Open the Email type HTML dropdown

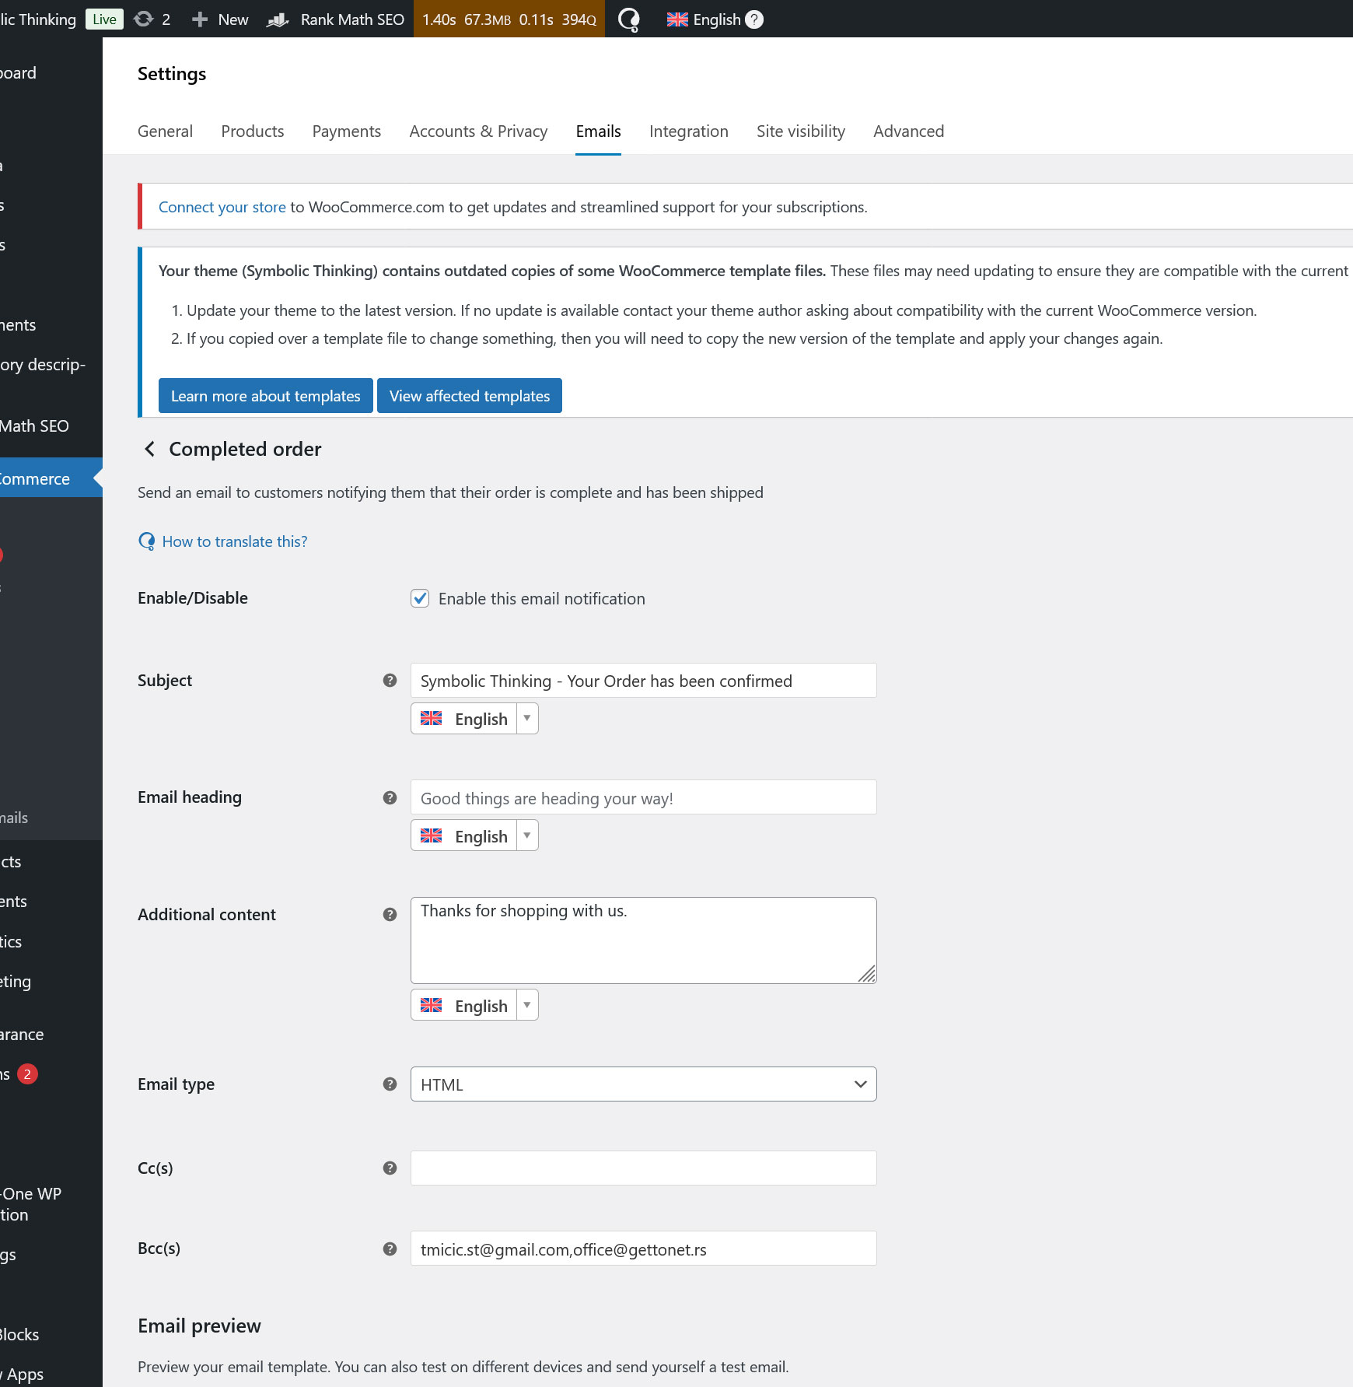point(644,1084)
